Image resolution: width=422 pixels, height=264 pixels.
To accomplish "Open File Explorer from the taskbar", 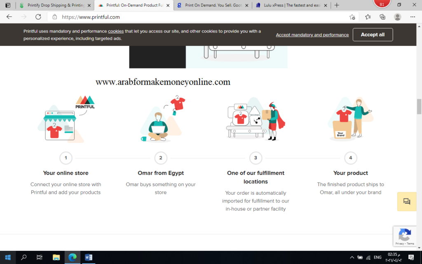I will [56, 257].
